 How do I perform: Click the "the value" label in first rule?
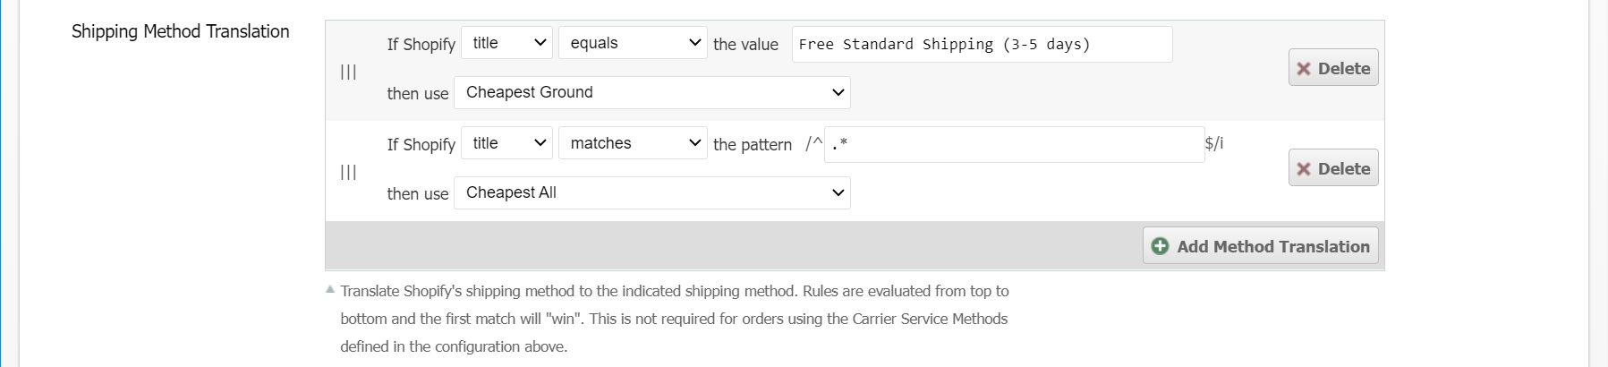745,44
